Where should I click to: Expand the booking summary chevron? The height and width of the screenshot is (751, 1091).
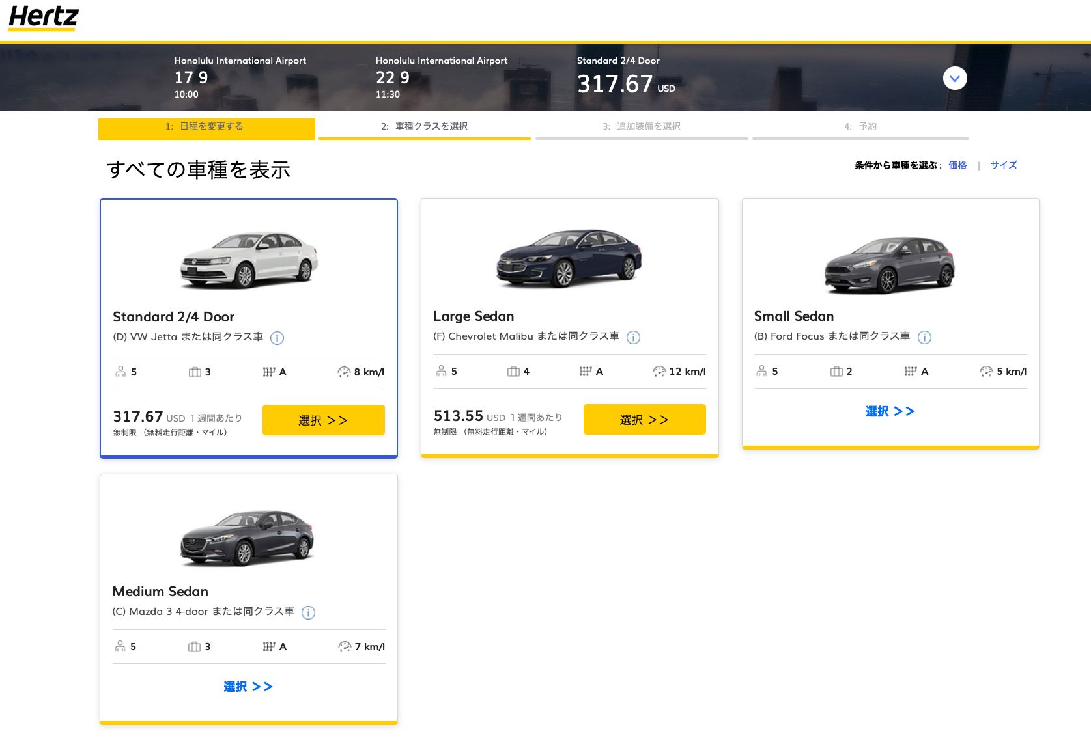pyautogui.click(x=954, y=79)
